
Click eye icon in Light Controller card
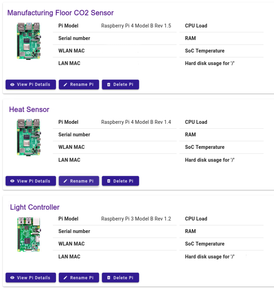[12, 278]
